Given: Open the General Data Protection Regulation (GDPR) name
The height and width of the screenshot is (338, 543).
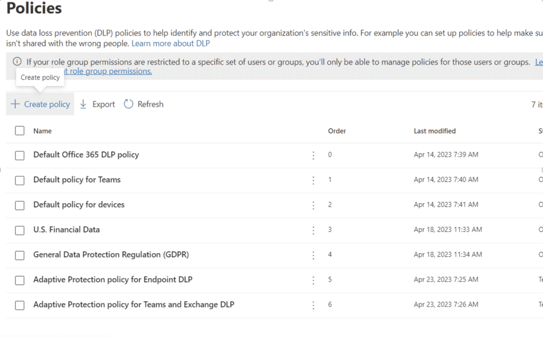Looking at the screenshot, I should pos(111,255).
